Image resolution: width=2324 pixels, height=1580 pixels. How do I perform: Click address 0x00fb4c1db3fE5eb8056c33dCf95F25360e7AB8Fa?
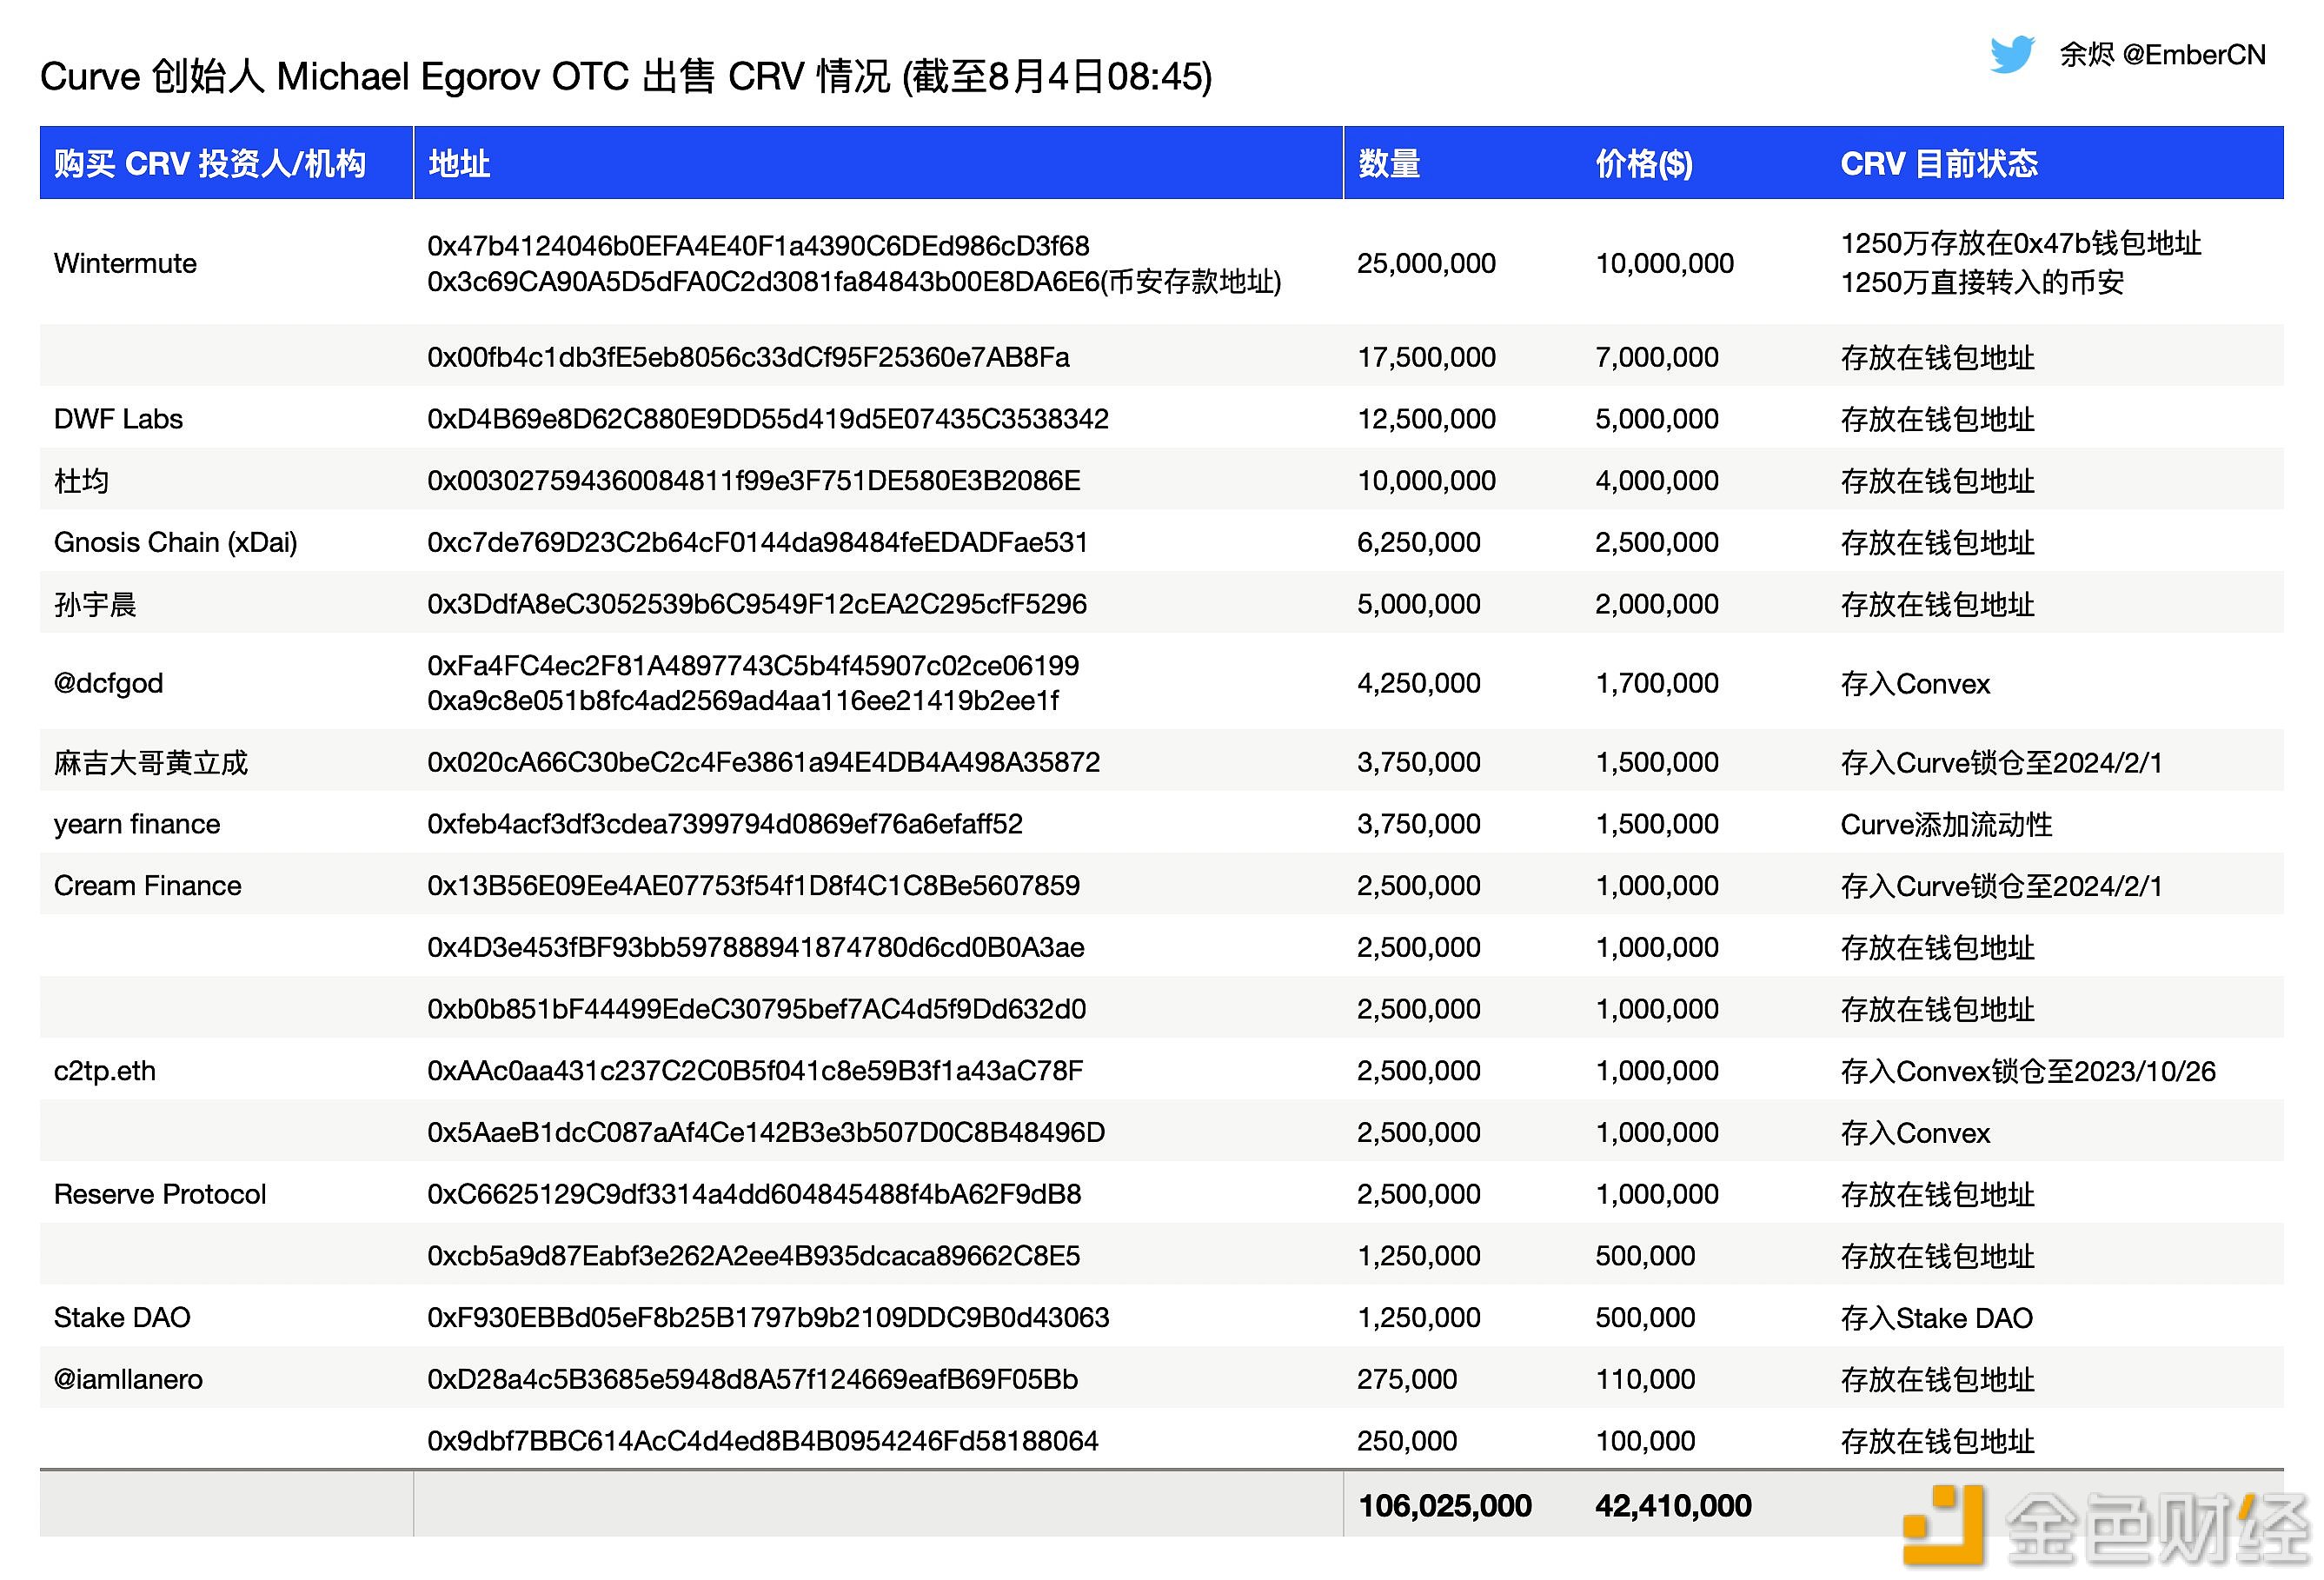point(748,358)
